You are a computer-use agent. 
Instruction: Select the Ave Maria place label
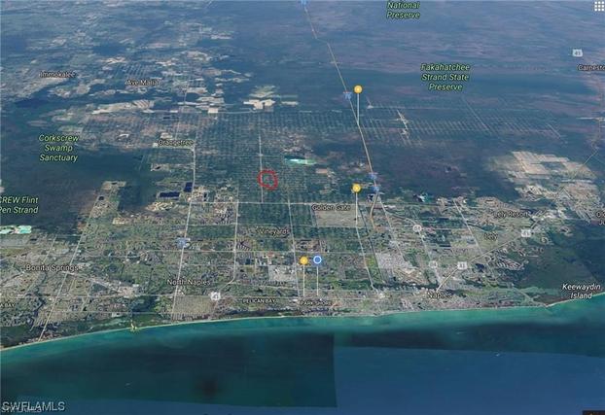click(140, 83)
